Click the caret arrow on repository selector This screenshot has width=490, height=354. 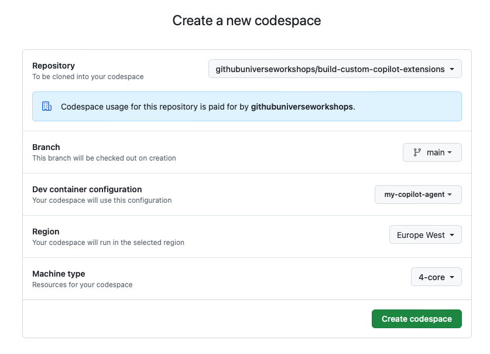[452, 69]
